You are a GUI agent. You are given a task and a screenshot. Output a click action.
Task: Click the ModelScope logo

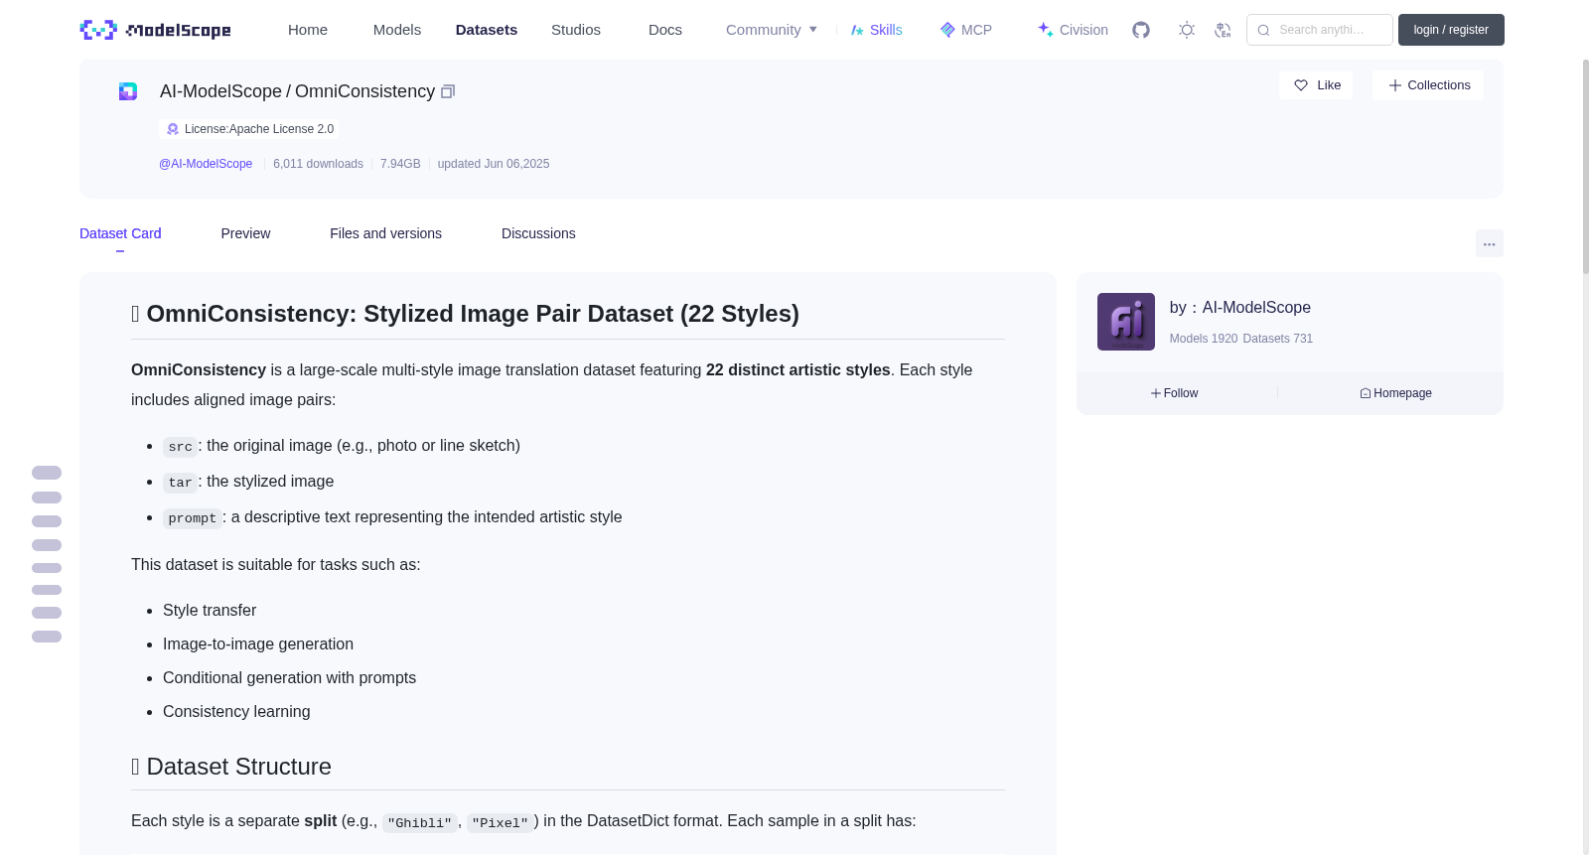pyautogui.click(x=155, y=30)
